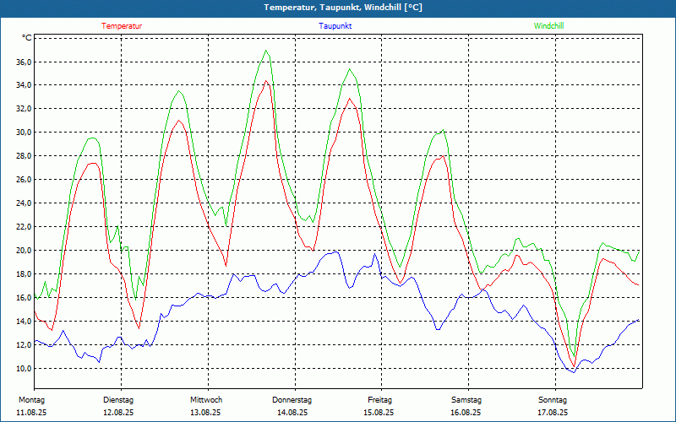Click the red "Temperatur" legend label
The image size is (676, 422).
(x=122, y=26)
